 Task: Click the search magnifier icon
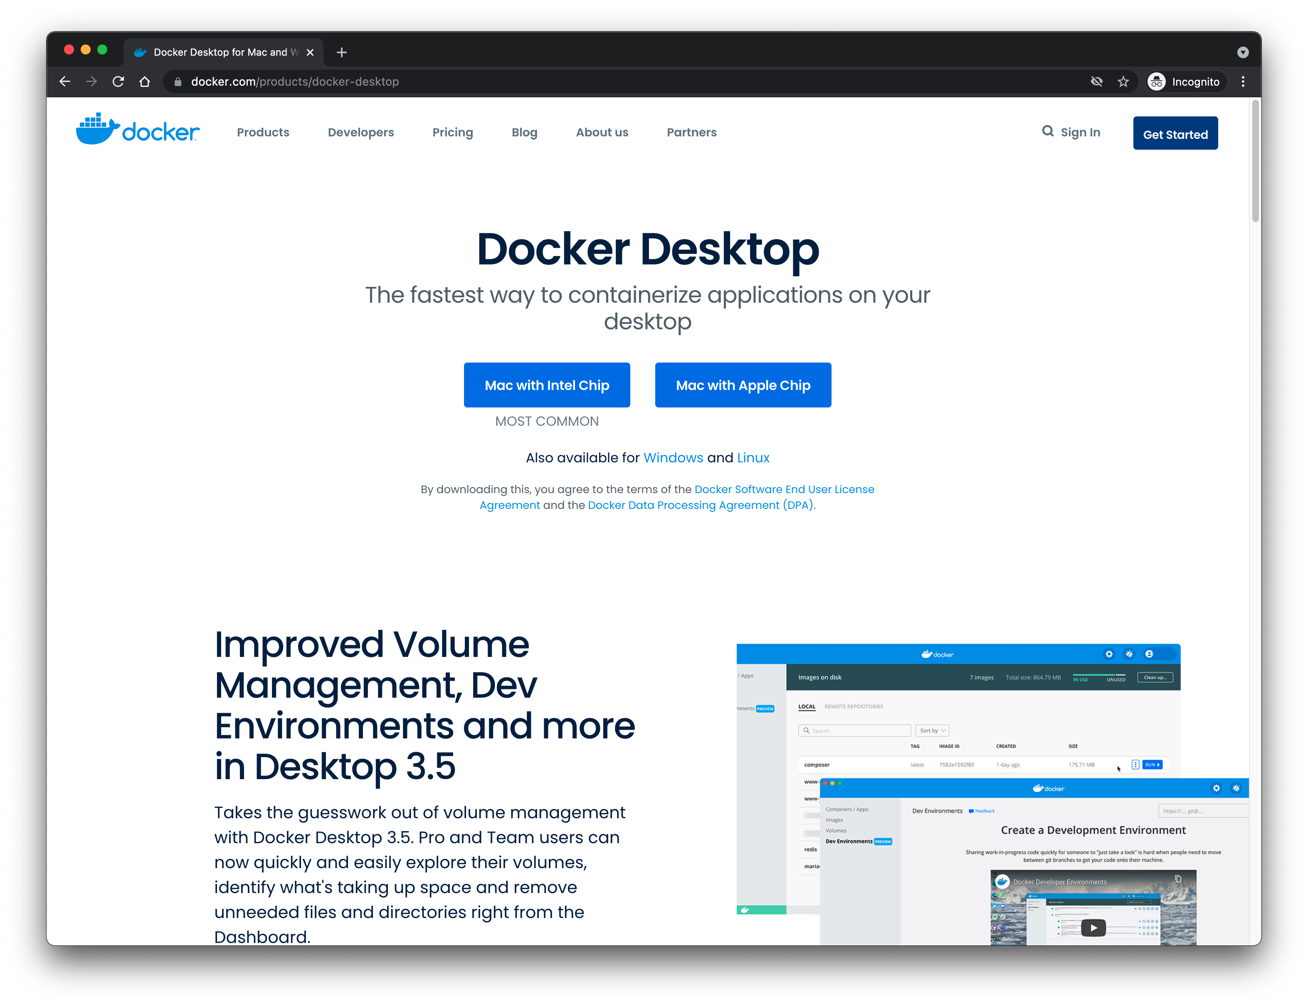pos(1047,131)
